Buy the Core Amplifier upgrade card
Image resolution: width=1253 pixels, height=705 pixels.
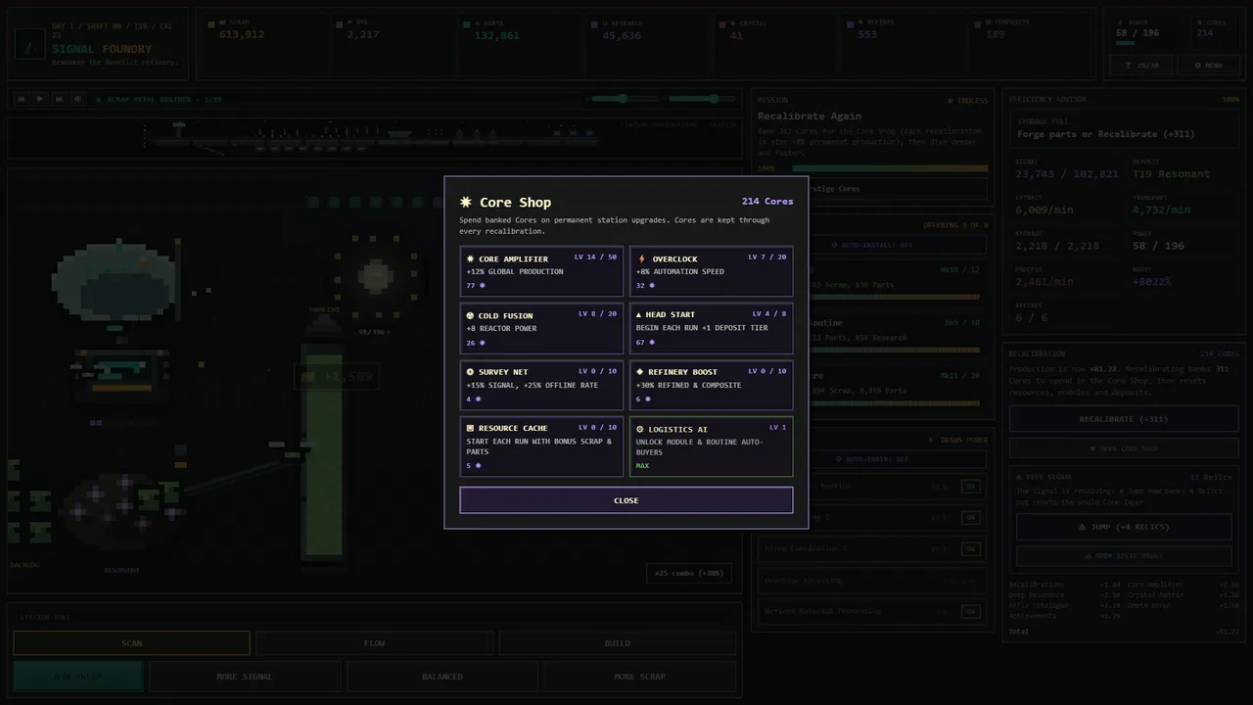(541, 271)
